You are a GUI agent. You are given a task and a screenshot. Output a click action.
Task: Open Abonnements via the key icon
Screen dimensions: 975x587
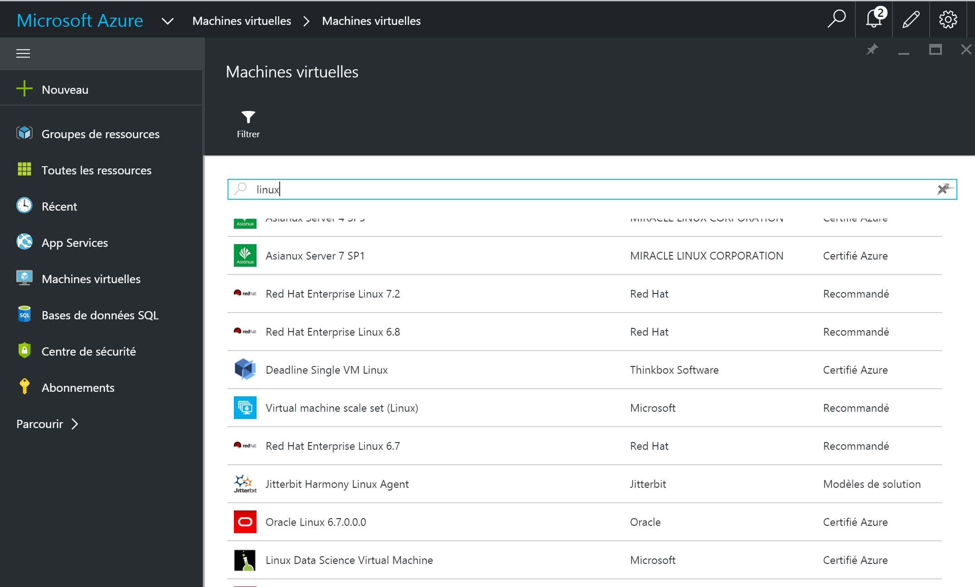point(24,387)
